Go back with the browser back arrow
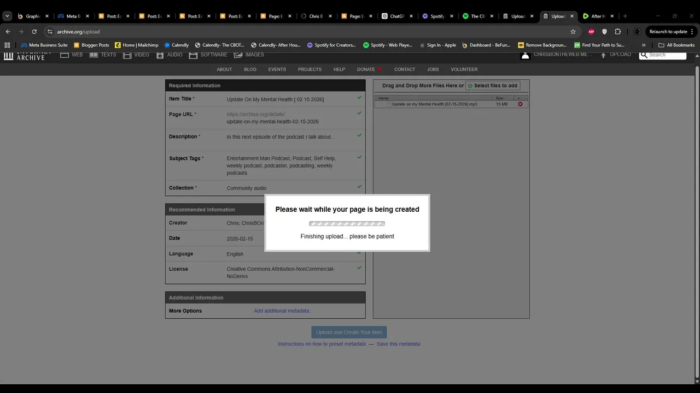The width and height of the screenshot is (700, 393). coord(8,32)
